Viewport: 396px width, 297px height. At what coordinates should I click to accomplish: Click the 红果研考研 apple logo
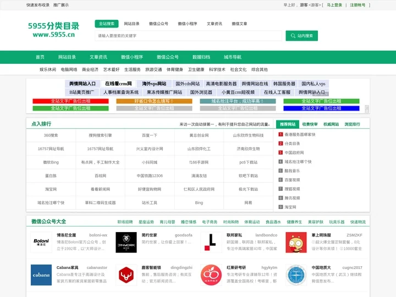(211, 275)
